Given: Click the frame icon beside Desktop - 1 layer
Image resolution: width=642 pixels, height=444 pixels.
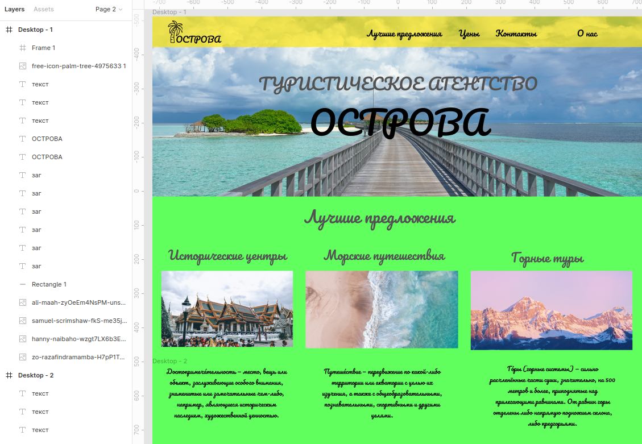Looking at the screenshot, I should 9,30.
